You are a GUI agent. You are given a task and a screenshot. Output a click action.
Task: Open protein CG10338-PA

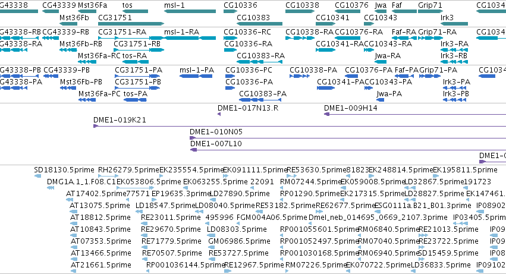313,70
